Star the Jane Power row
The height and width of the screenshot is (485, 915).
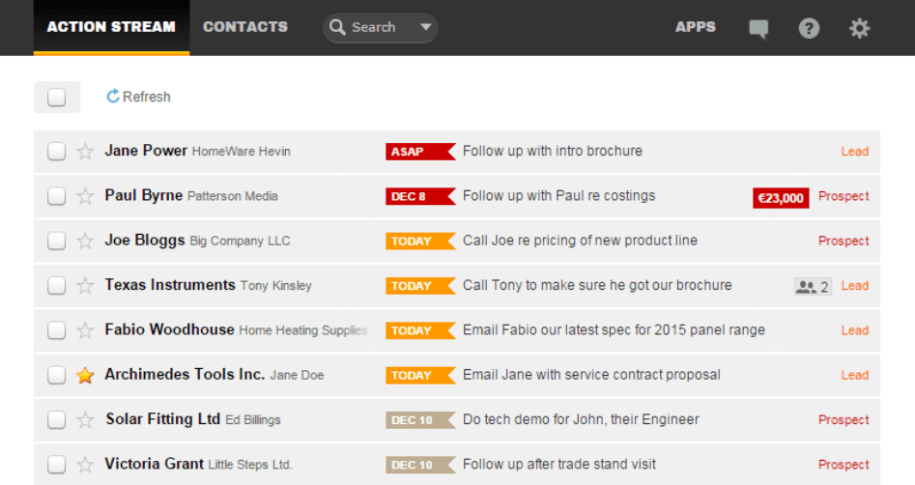[85, 152]
